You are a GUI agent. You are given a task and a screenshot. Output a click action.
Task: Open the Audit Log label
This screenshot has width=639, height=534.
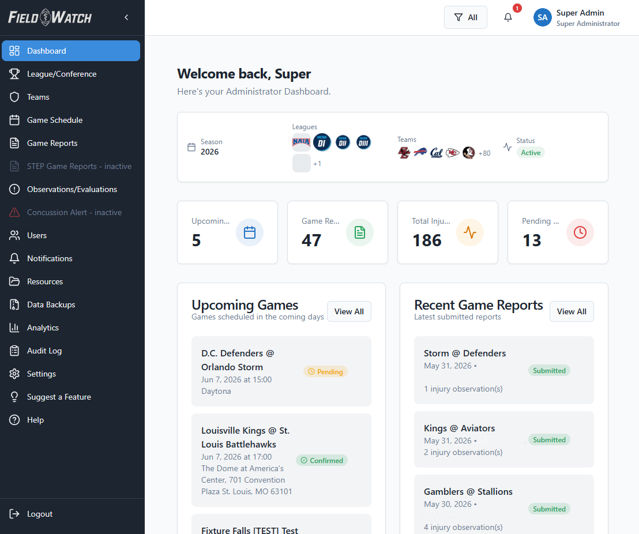(44, 351)
